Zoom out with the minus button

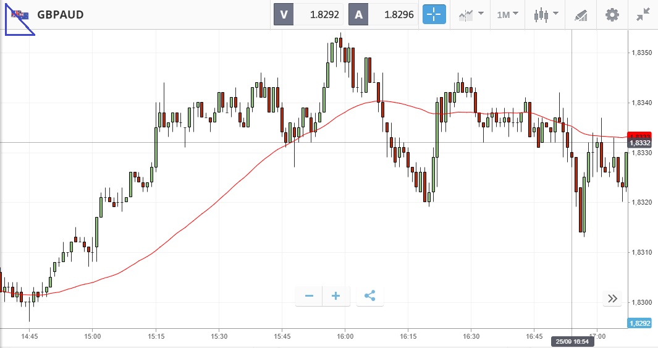click(x=309, y=297)
